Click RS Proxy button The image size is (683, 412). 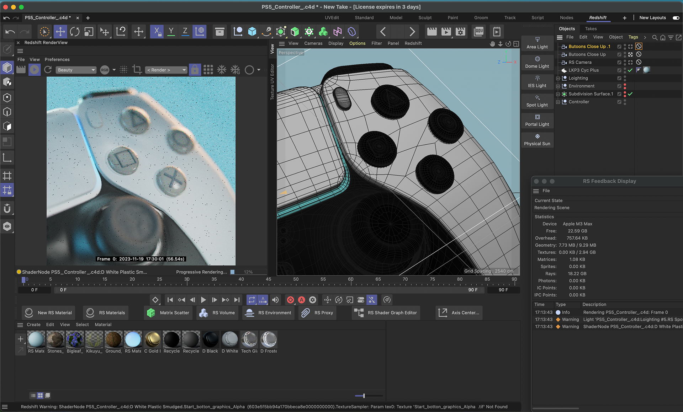pyautogui.click(x=317, y=312)
